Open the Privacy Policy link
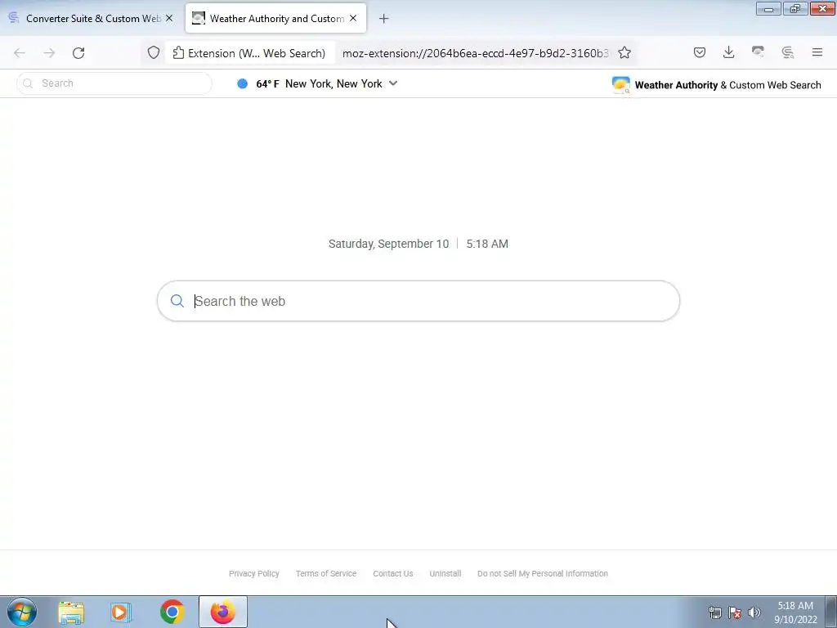 [x=254, y=573]
